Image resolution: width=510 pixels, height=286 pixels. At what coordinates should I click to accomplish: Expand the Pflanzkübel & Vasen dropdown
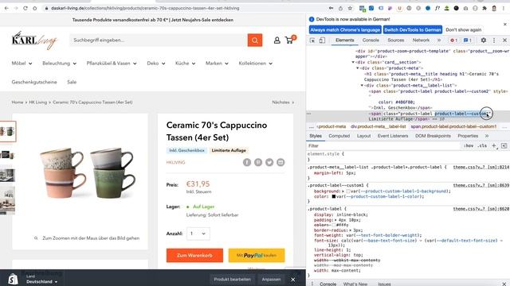point(112,64)
